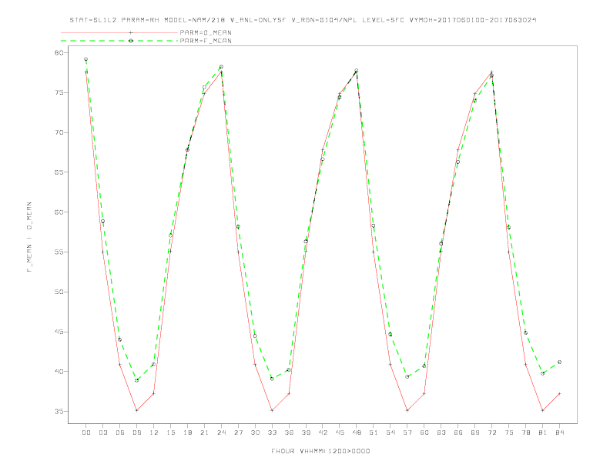
Task: Click the x-axis tick label 42
Action: [x=323, y=433]
